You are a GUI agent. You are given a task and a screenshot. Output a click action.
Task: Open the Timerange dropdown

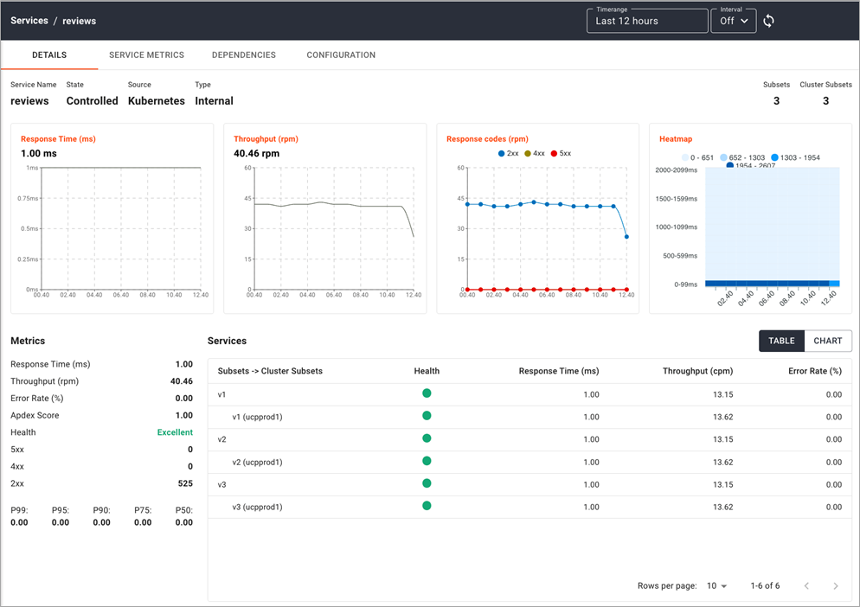pyautogui.click(x=646, y=21)
